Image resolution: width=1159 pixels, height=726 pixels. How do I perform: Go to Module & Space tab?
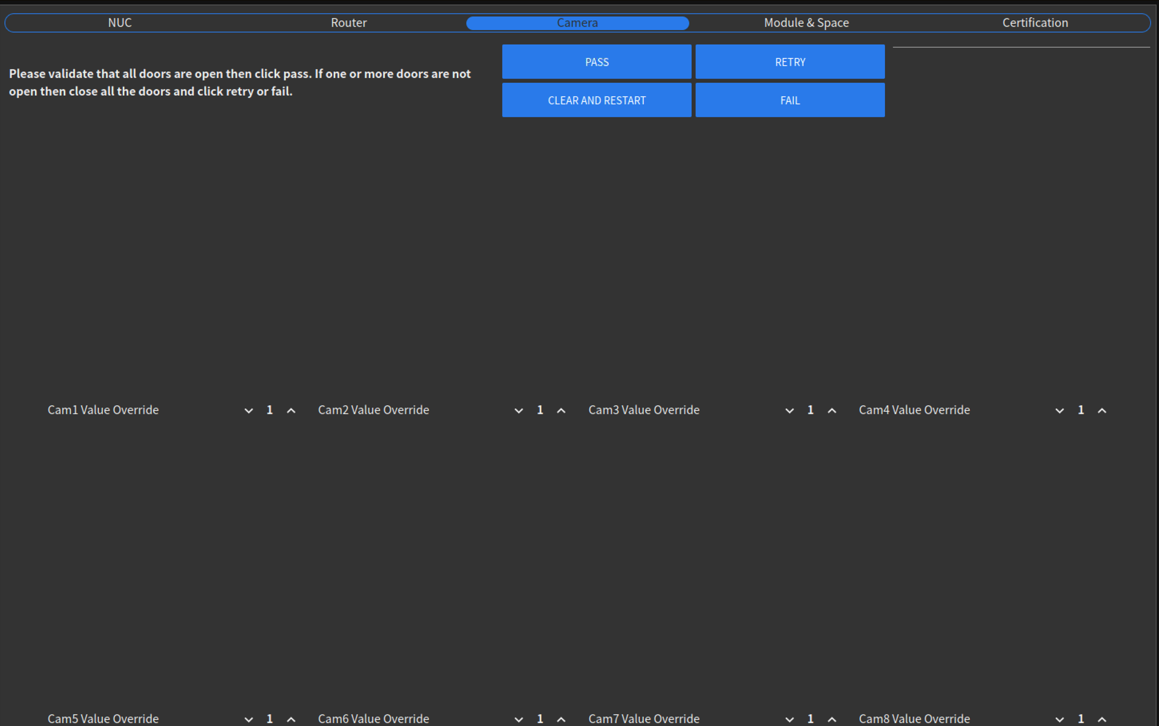806,23
